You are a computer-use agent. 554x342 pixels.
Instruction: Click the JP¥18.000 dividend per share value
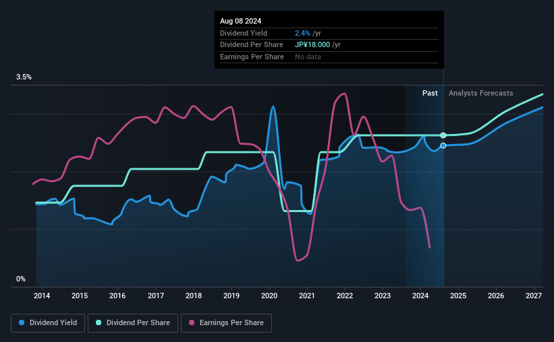click(x=312, y=45)
